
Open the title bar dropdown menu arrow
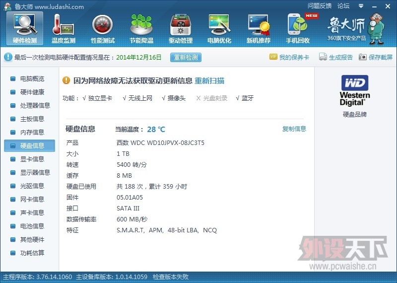[x=361, y=6]
